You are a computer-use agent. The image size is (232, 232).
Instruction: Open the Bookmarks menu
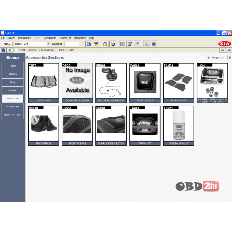click(50, 38)
